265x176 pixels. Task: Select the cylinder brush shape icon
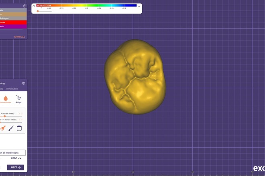(x=19, y=128)
